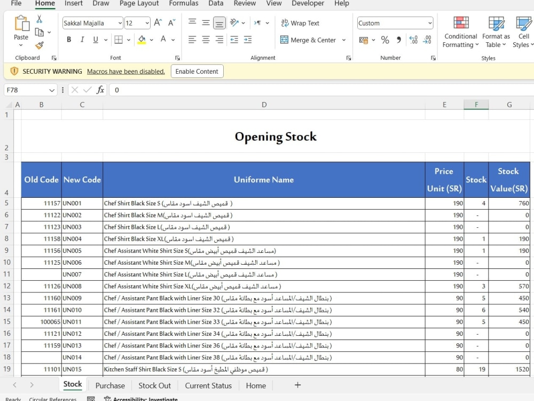Screen dimensions: 534x401
Task: Center cell text horizontally
Action: pyautogui.click(x=206, y=40)
